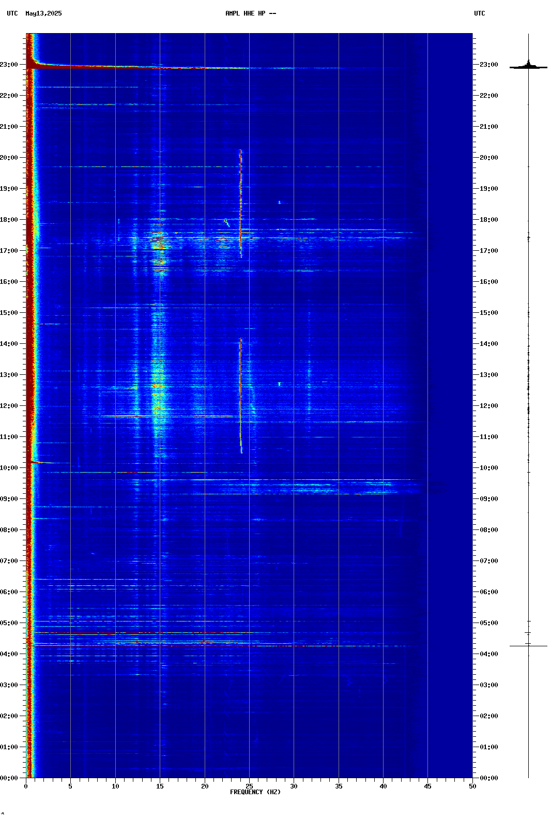Select the UTC label above the right time axis

click(x=480, y=13)
